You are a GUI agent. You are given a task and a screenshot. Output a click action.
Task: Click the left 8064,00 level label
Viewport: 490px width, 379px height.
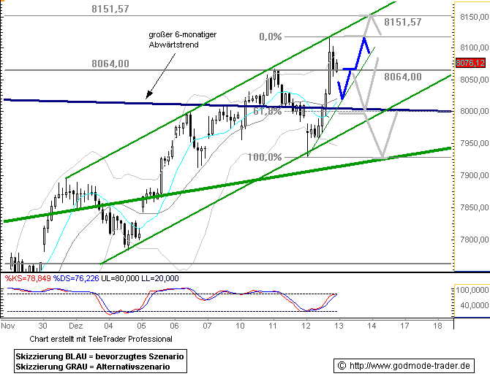(110, 64)
